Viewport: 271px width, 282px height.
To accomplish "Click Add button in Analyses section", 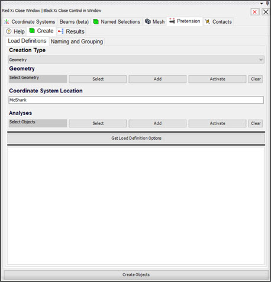I will point(157,123).
